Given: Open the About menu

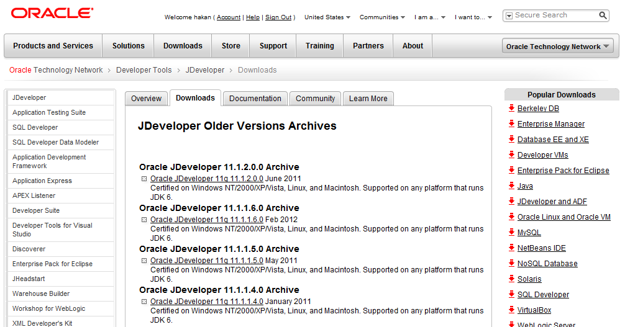Looking at the screenshot, I should click(x=413, y=46).
